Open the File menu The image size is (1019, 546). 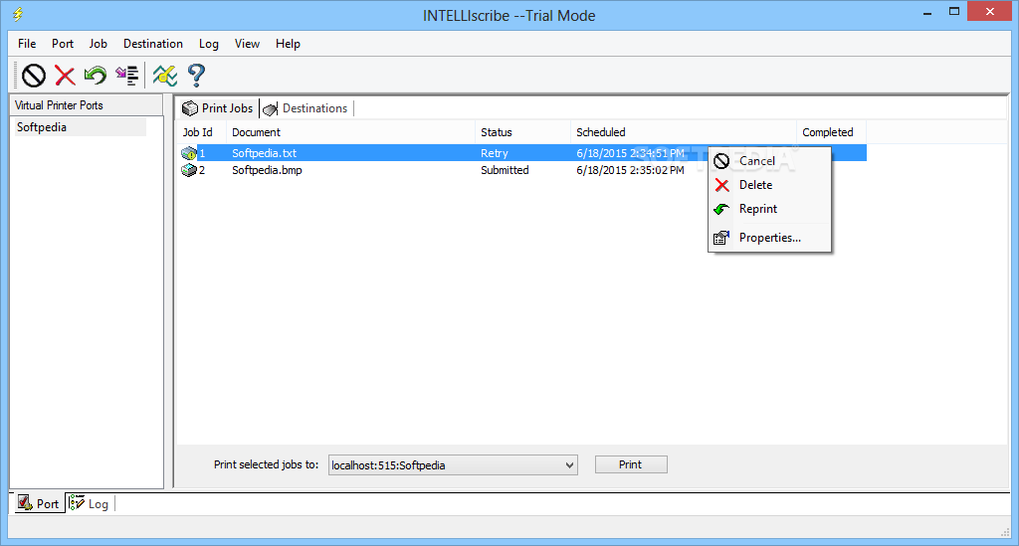point(27,44)
